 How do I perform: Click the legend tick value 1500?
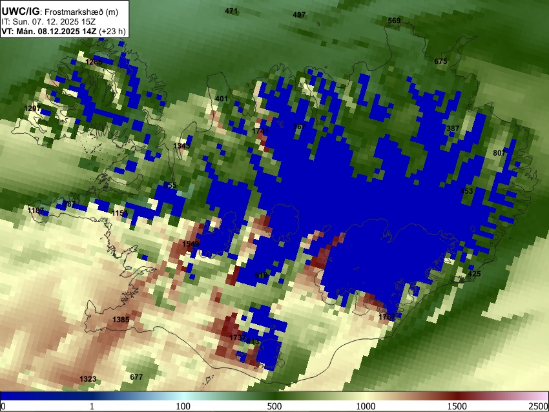457,406
